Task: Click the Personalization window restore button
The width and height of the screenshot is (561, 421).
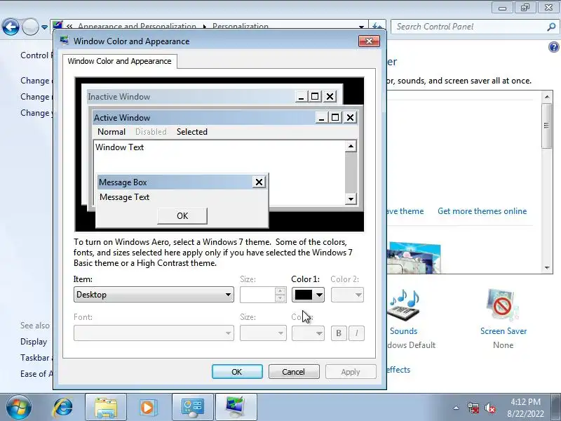Action: point(525,8)
